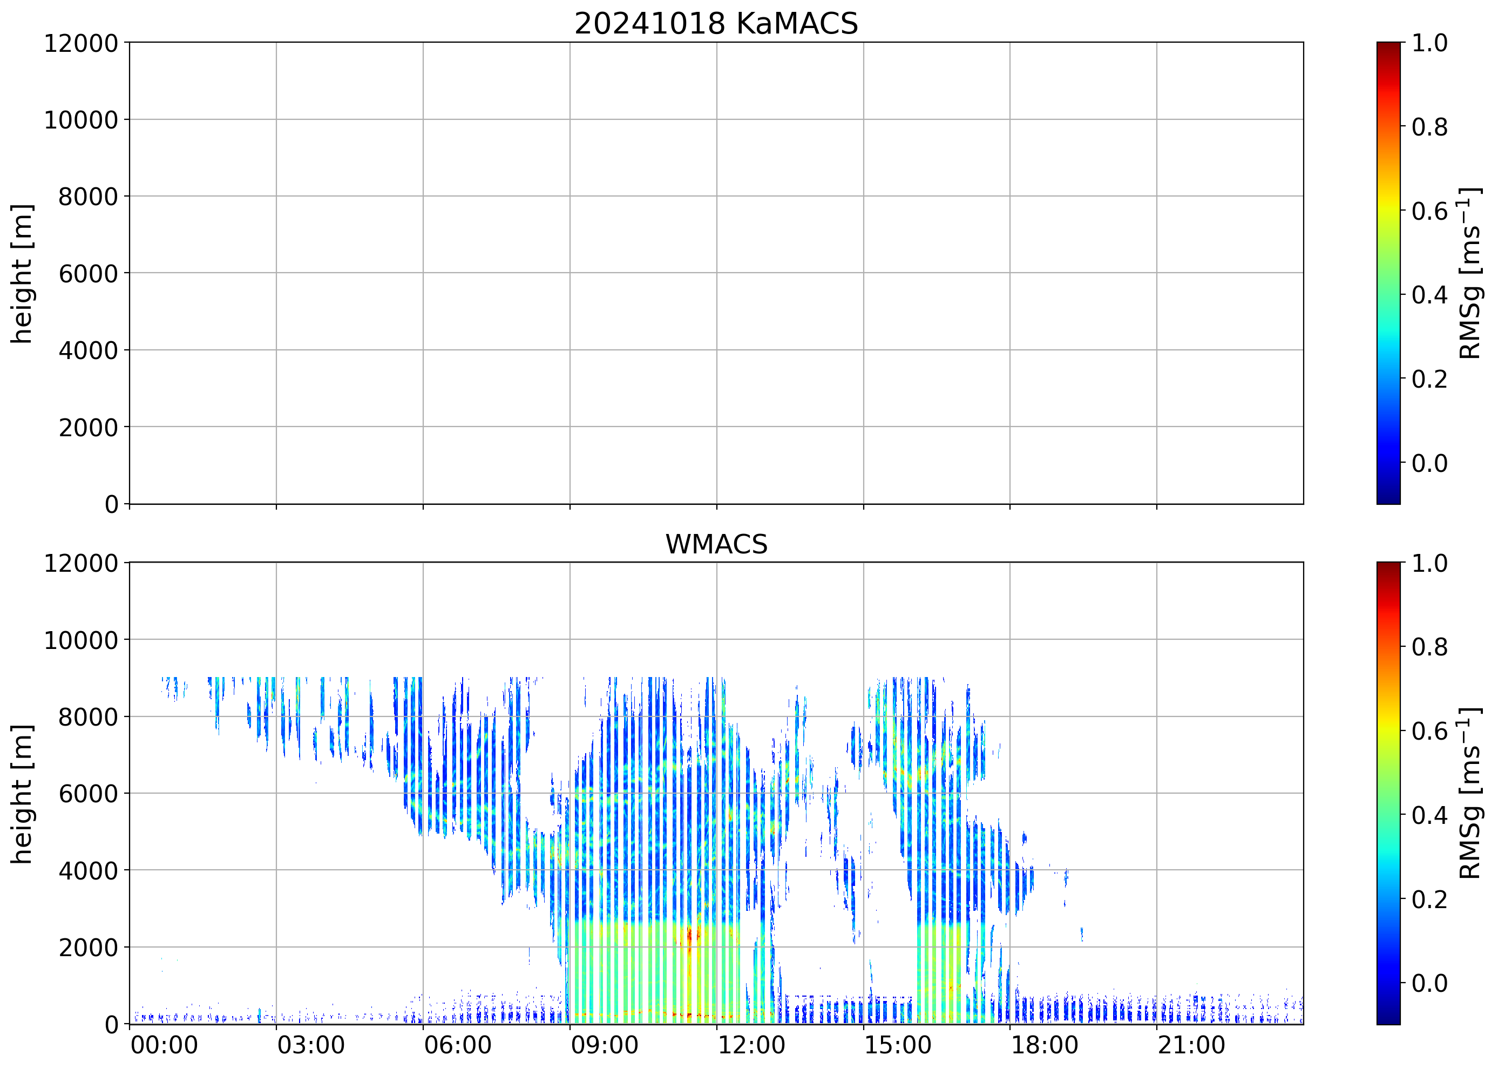Click the dark blue bottom of the lower colorbar
This screenshot has width=1498, height=1069.
(1388, 1019)
